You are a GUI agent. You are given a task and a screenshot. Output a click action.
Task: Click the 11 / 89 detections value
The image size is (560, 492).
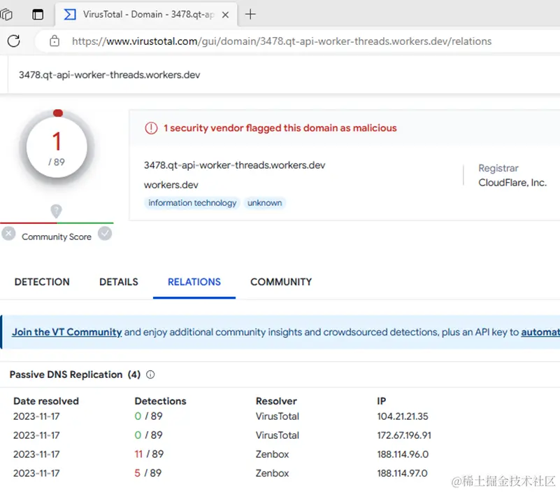(x=149, y=454)
